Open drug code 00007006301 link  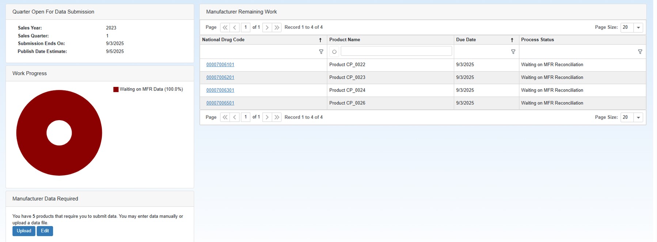[220, 90]
